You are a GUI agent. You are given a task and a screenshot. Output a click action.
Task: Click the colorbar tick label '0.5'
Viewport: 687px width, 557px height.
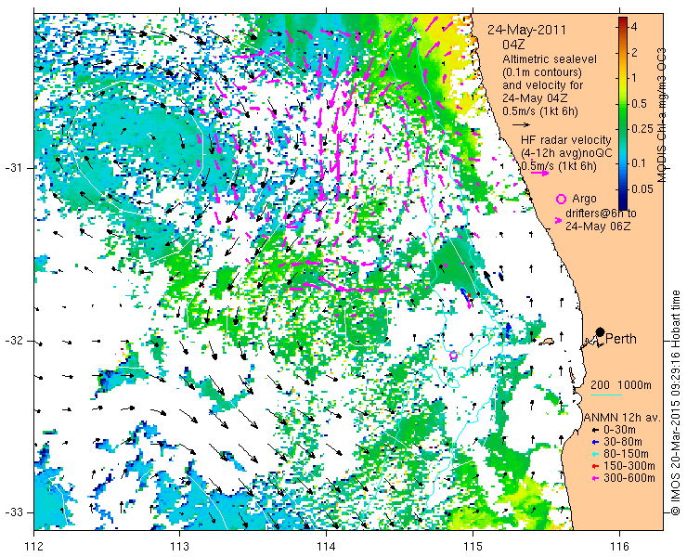pos(639,104)
